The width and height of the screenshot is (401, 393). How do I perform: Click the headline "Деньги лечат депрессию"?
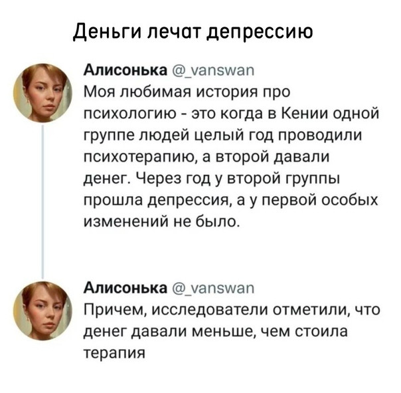point(193,33)
